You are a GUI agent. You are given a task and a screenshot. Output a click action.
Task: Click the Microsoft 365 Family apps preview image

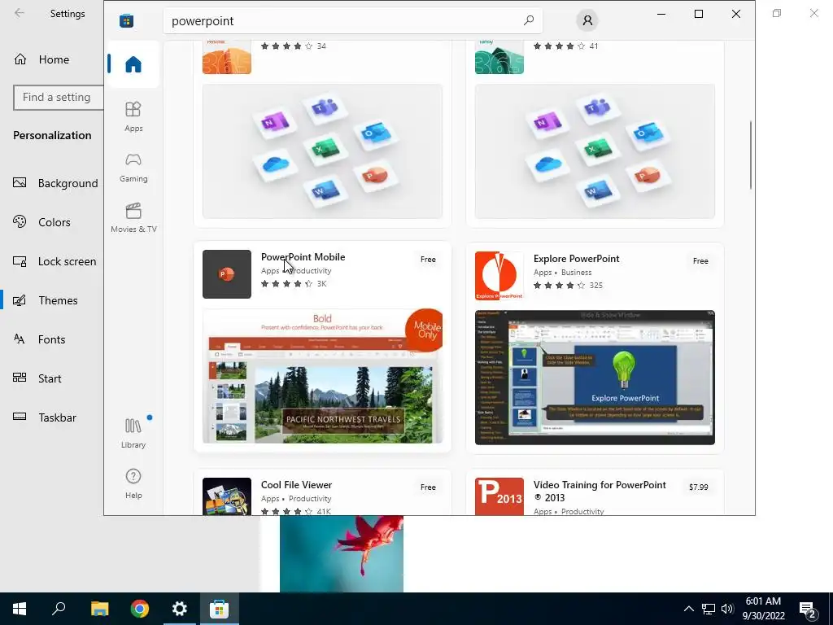click(595, 151)
